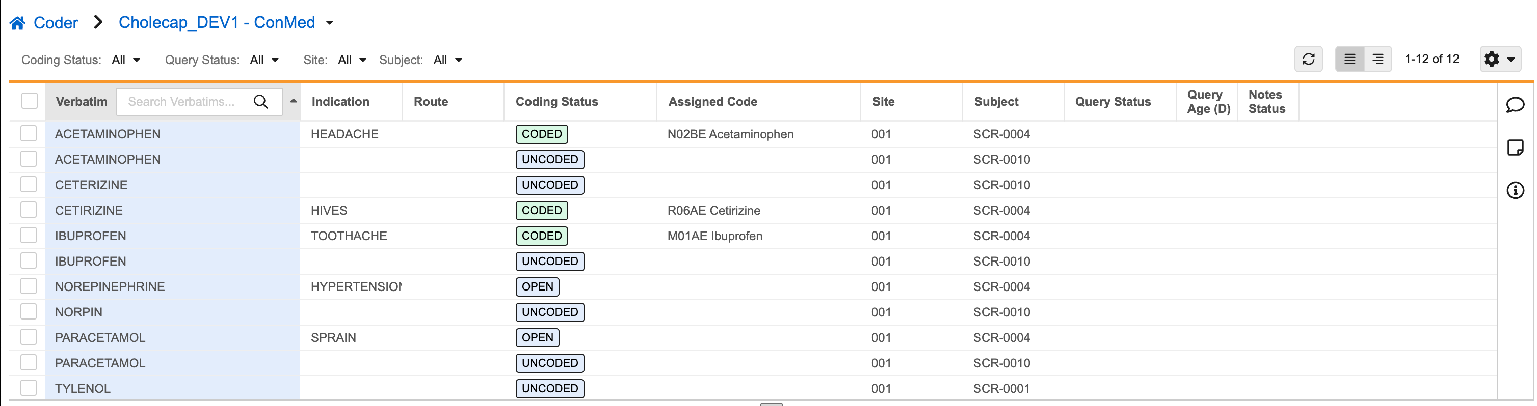Sort by the Subject column header
Screen dimensions: 1537x406
996,102
